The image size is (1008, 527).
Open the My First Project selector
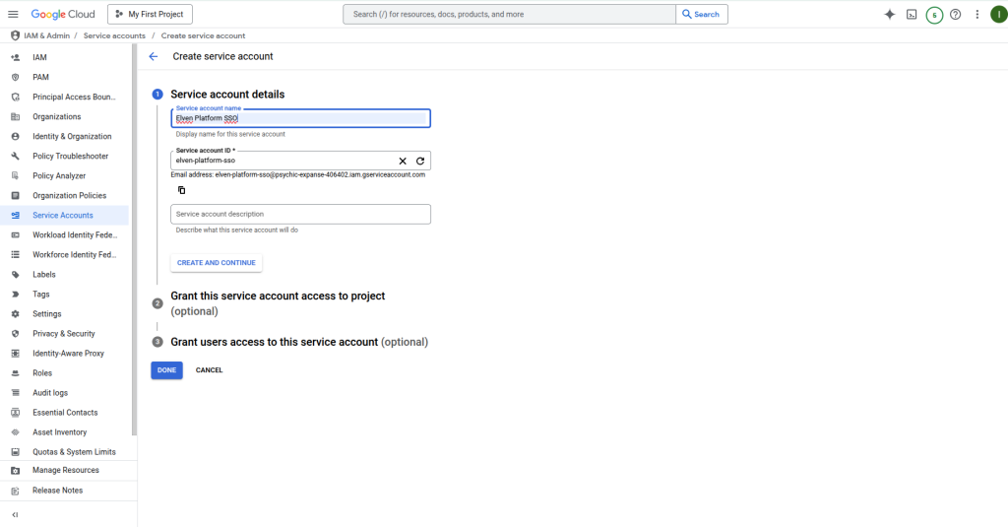click(151, 14)
